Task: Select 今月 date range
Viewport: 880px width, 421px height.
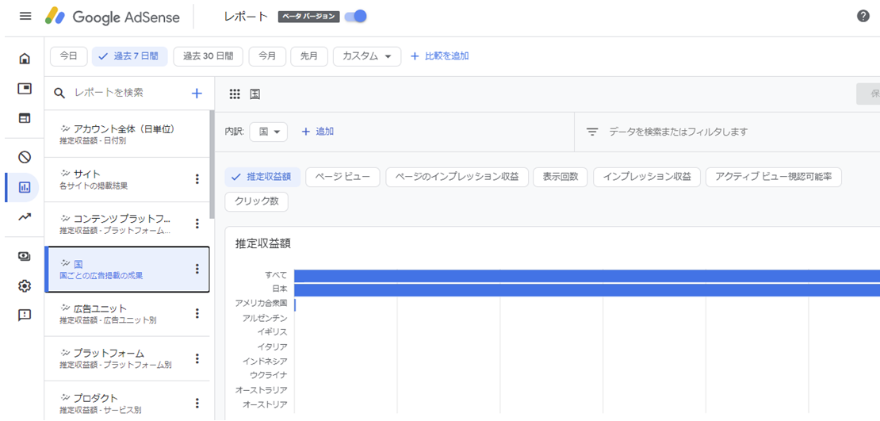Action: tap(267, 56)
